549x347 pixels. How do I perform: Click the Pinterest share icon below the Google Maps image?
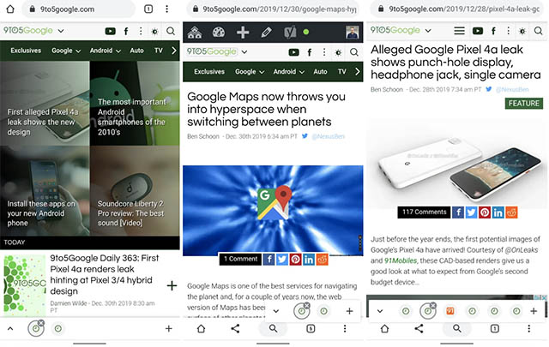[295, 259]
